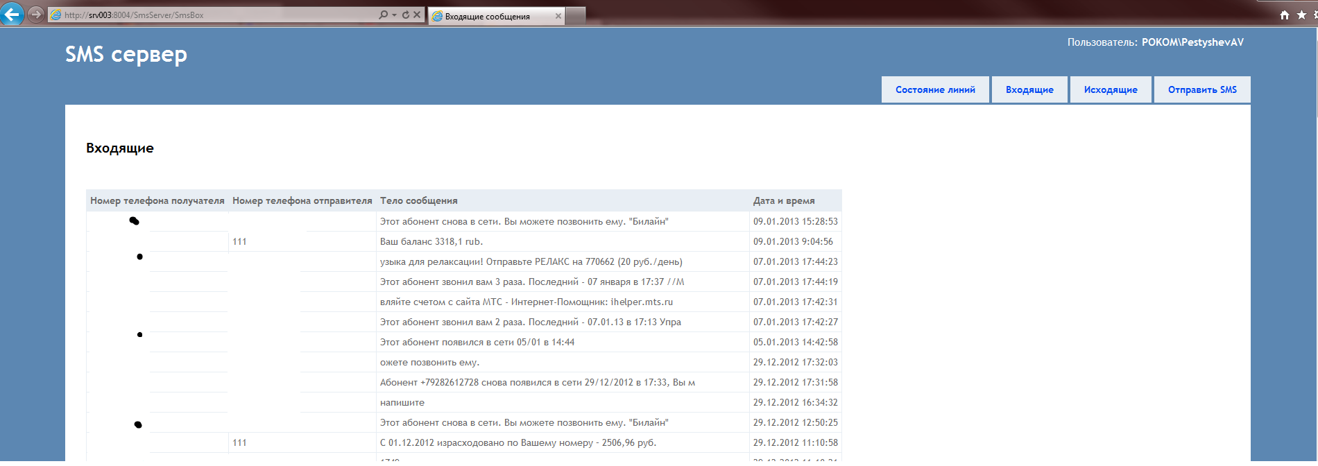Open the browser Home page icon

click(1285, 15)
